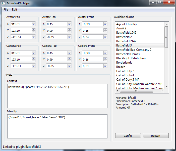176x151 pixels.
Task: Increase Avatar Front X value with up arrow
Action: [x=105, y=23]
